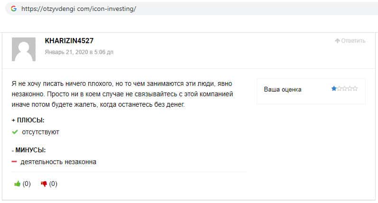Click the reply arrow icon beside Ответить

pyautogui.click(x=337, y=41)
